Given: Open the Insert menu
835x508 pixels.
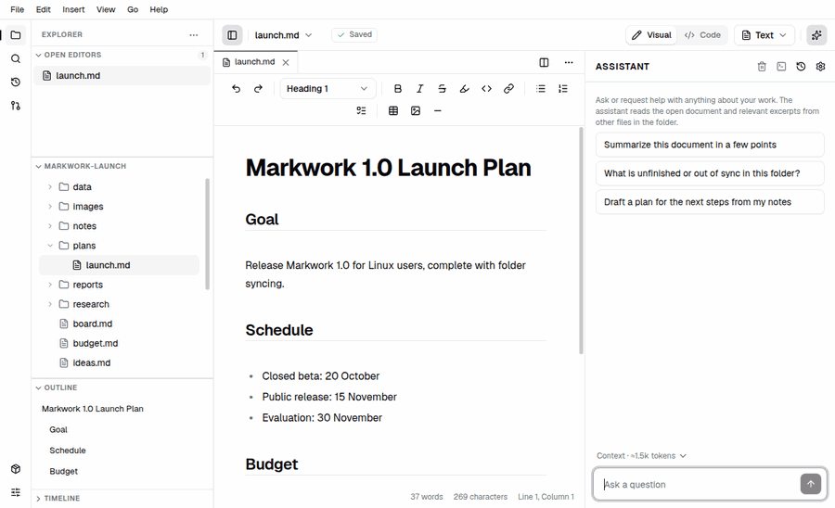Looking at the screenshot, I should (x=73, y=9).
